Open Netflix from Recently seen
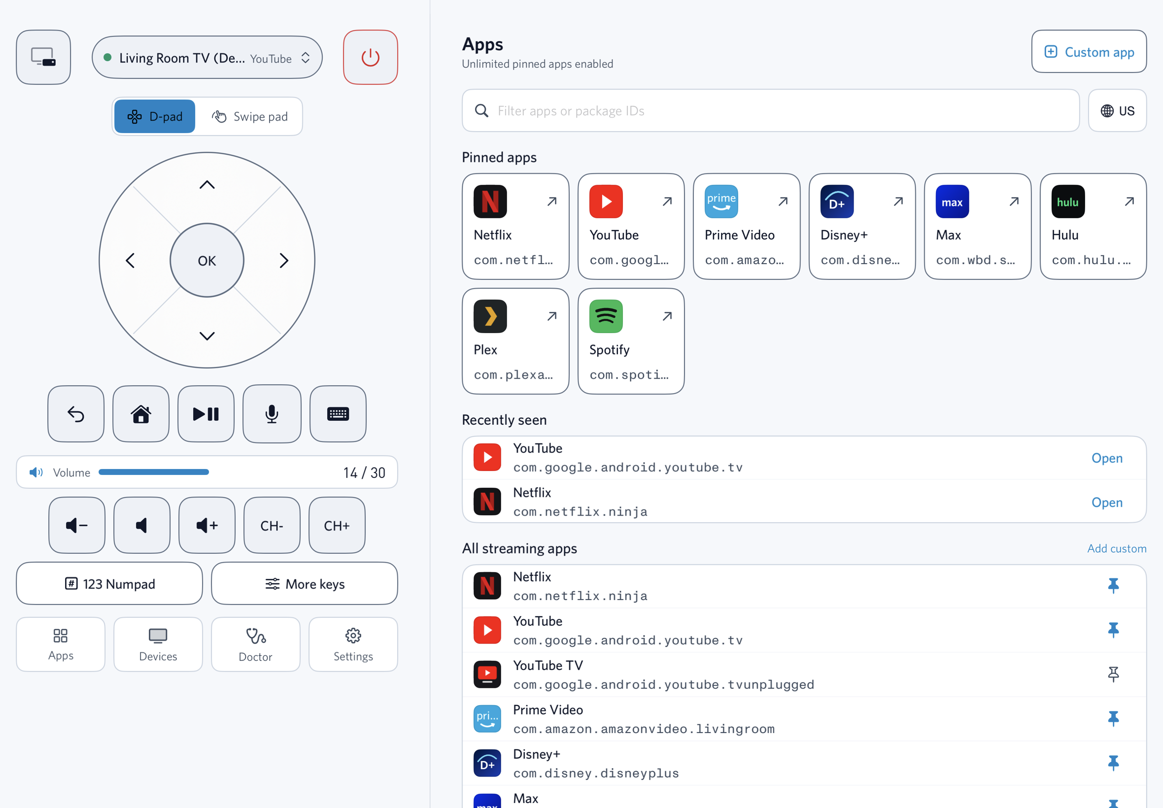This screenshot has width=1163, height=808. pos(1107,502)
